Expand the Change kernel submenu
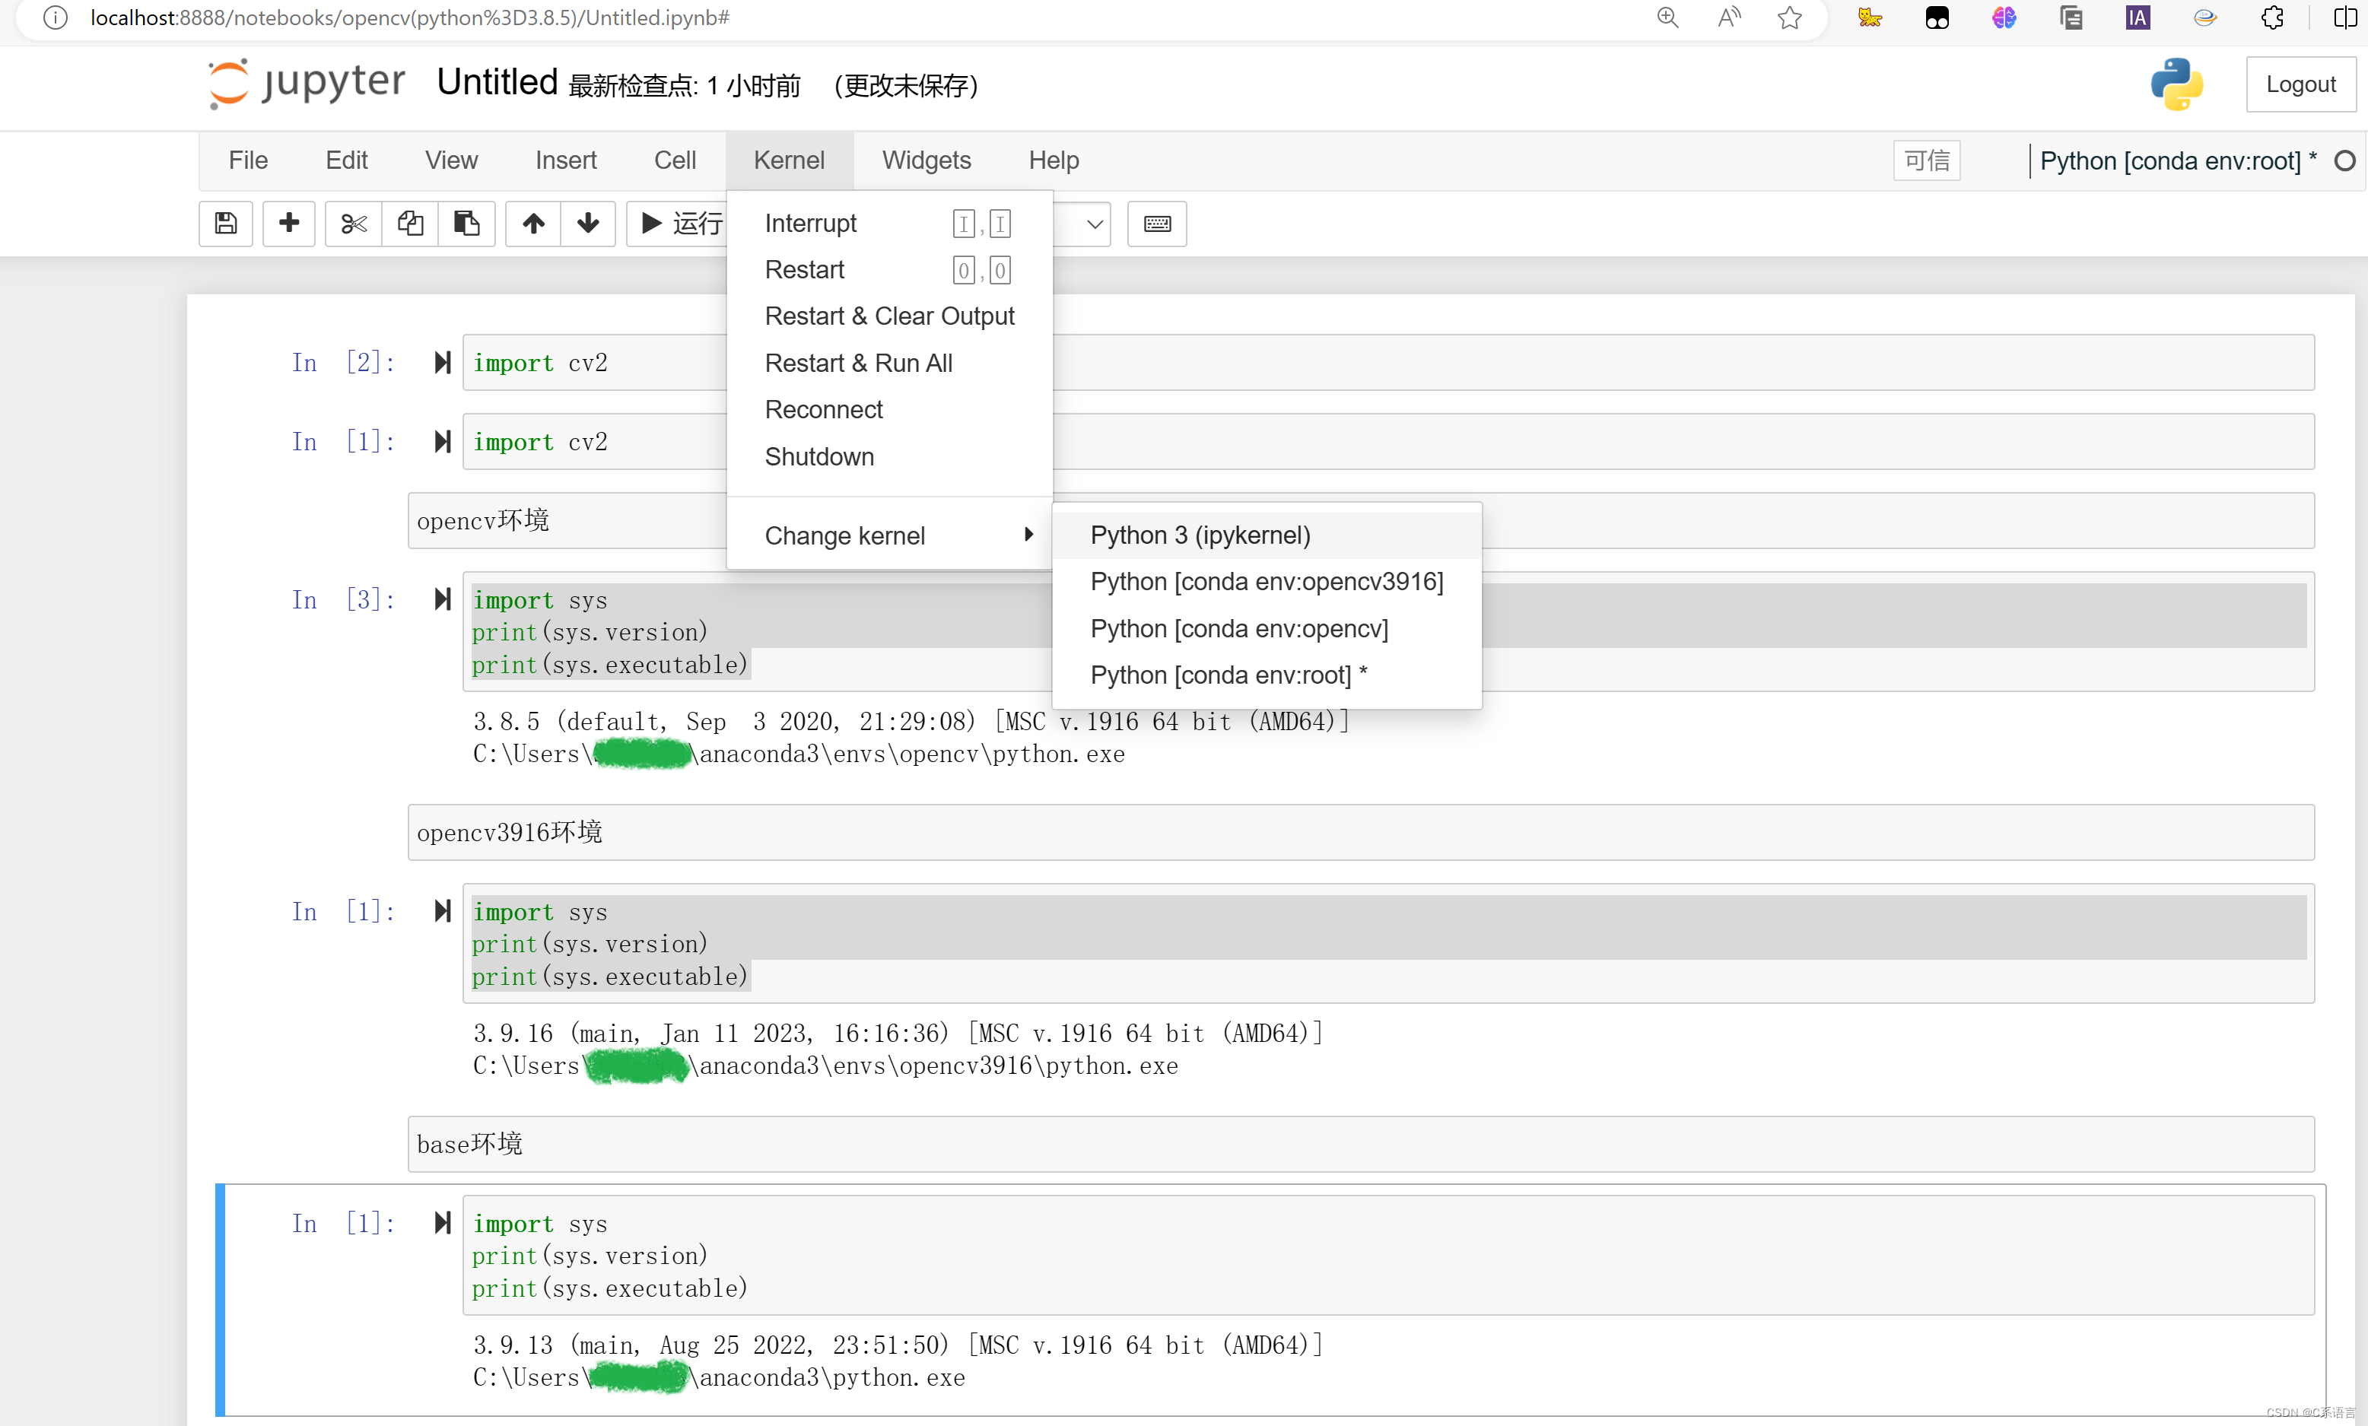The width and height of the screenshot is (2368, 1426). pyautogui.click(x=890, y=535)
